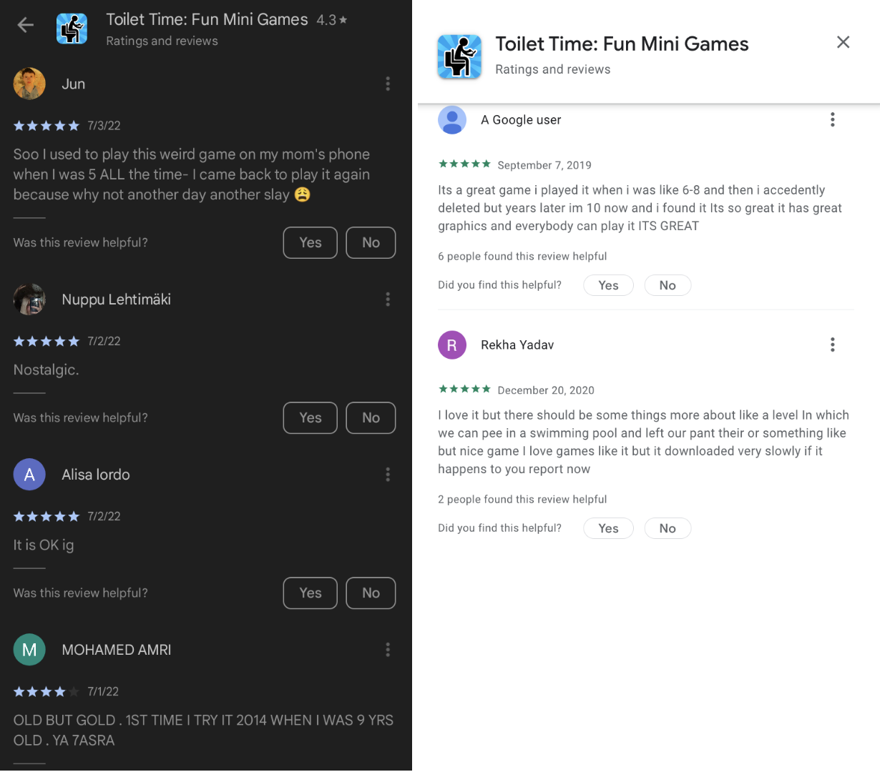Mark the A Google user review helpful
This screenshot has width=880, height=772.
tap(608, 285)
